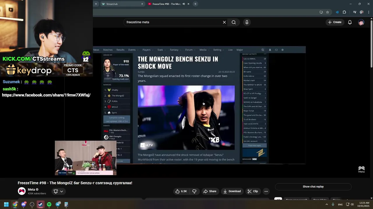Clear the YouTube search query
This screenshot has height=209, width=373.
pos(224,22)
